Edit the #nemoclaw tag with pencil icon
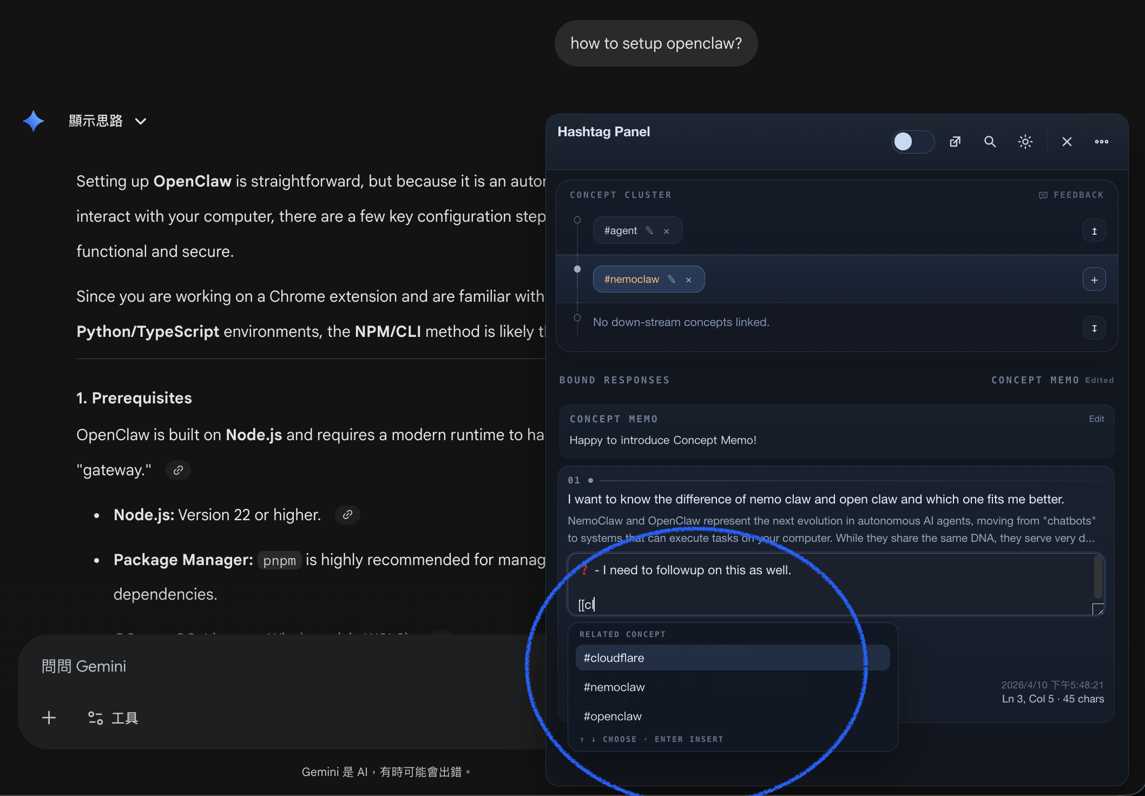The image size is (1145, 796). click(x=672, y=279)
